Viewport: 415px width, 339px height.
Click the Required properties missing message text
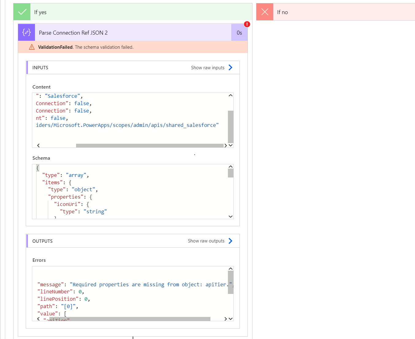tap(151, 284)
